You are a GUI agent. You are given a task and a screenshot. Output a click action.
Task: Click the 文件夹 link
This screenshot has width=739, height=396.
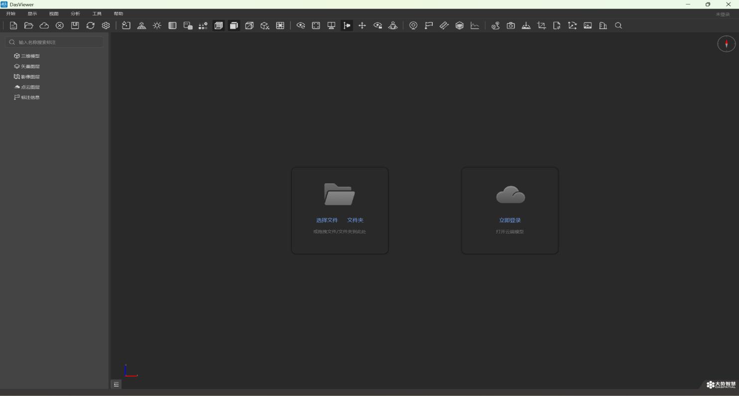tap(355, 220)
